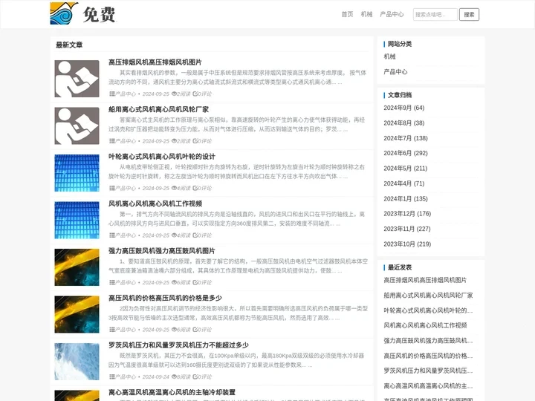Open recent post 高压排烟风机高压排烟风机图片 in sidebar
Screen dimensions: 535x401
click(425, 280)
